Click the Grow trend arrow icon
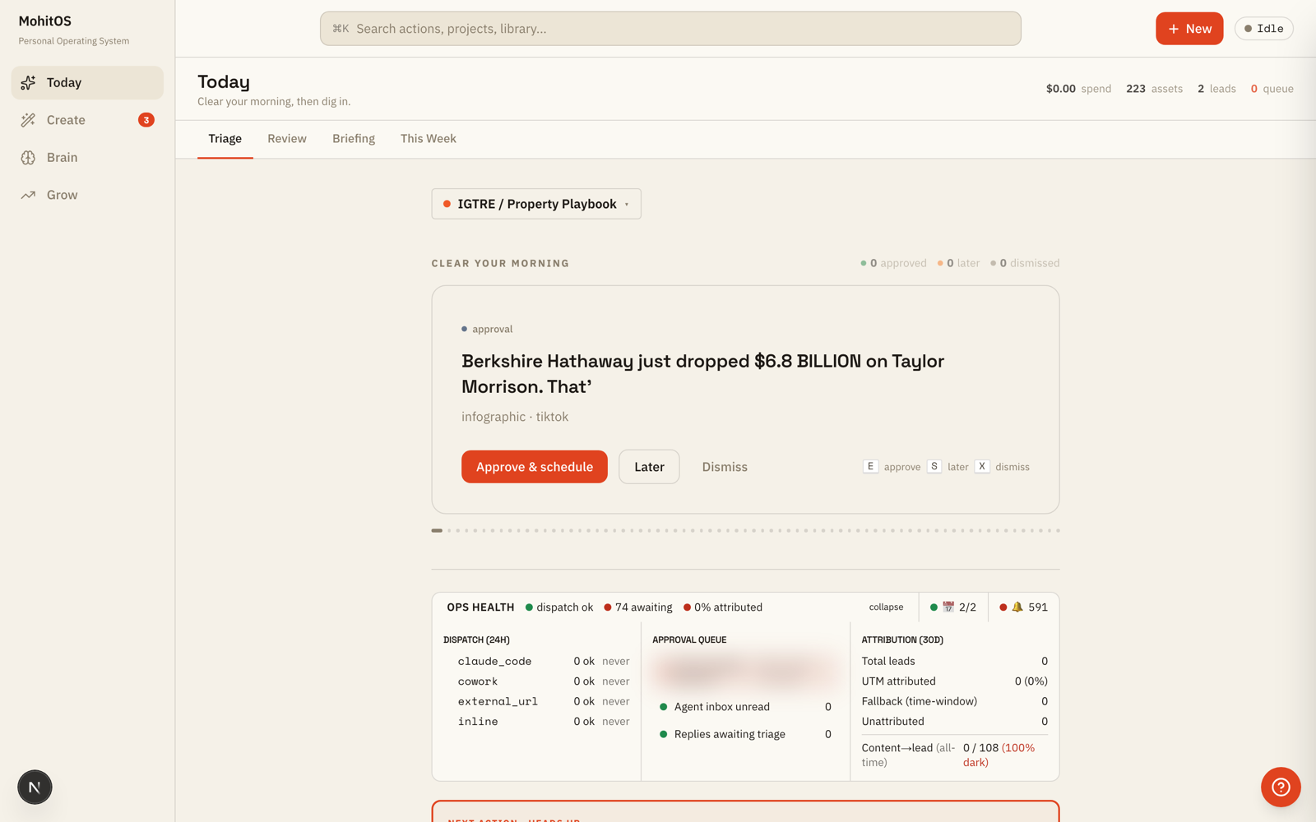 coord(28,195)
